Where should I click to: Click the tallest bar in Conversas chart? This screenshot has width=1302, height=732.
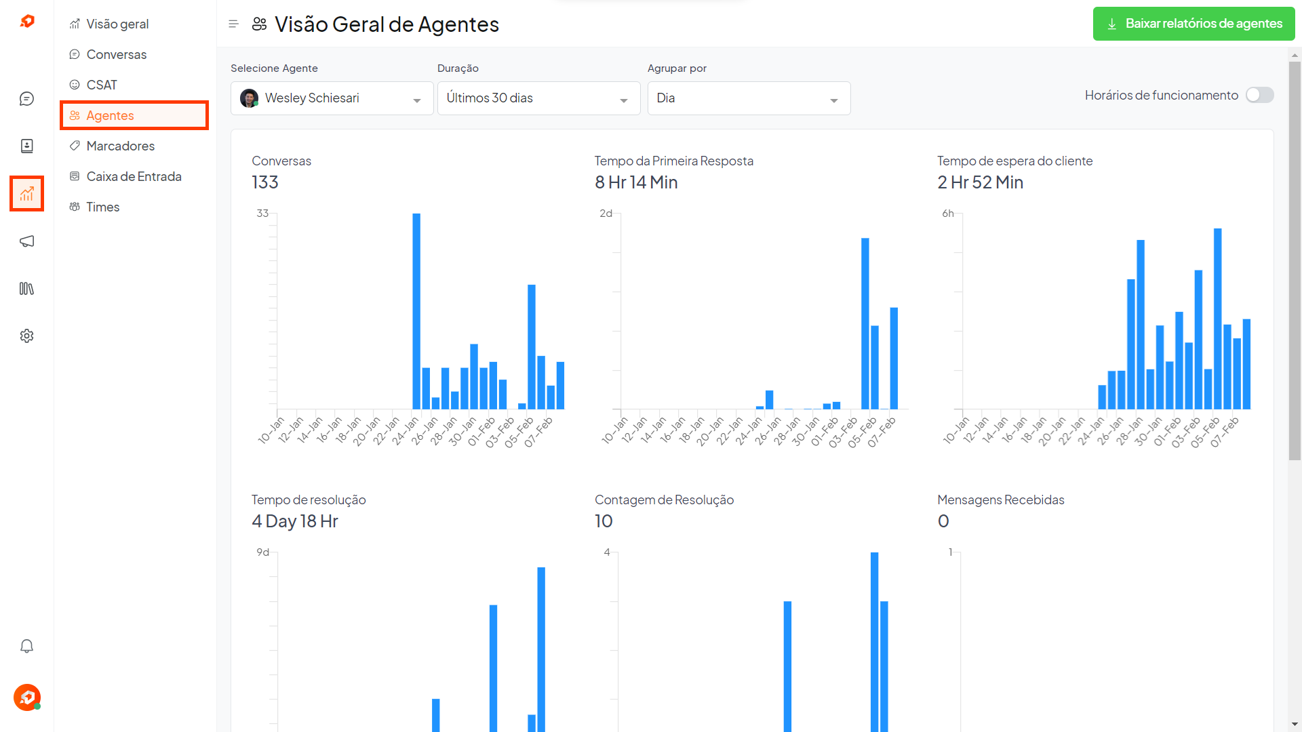[416, 312]
